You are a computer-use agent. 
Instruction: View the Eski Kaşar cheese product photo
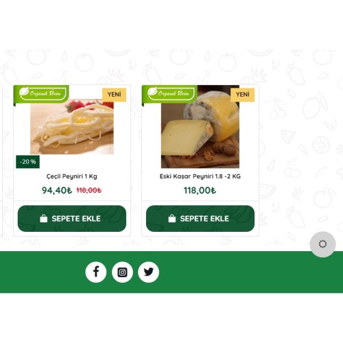(x=200, y=127)
